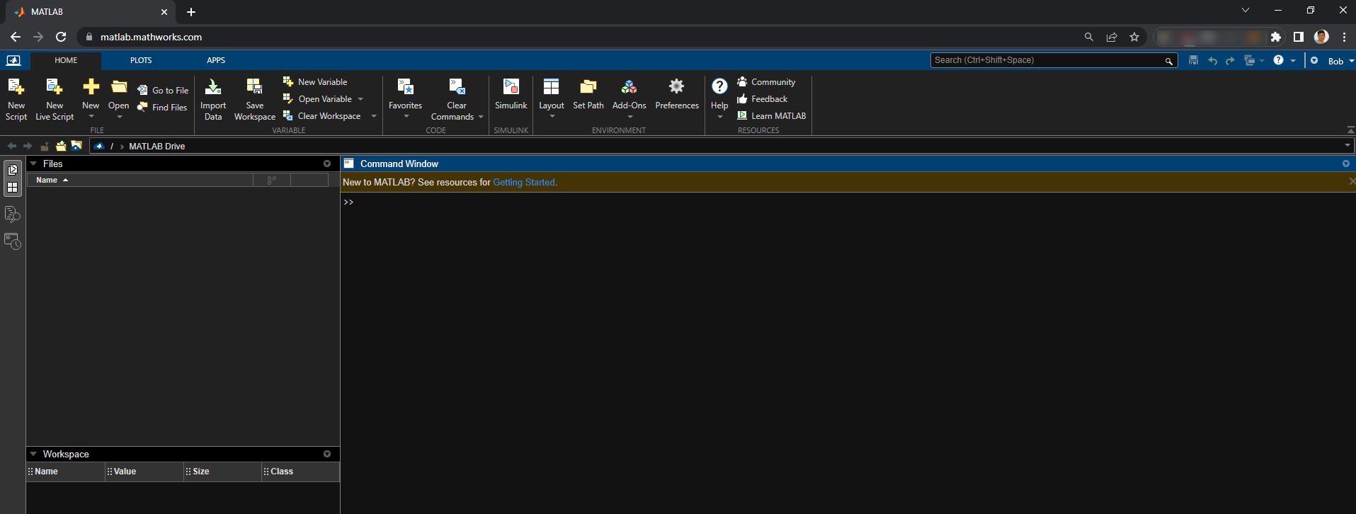Image resolution: width=1356 pixels, height=514 pixels.
Task: Click the Workspace Class column header
Action: [x=301, y=472]
